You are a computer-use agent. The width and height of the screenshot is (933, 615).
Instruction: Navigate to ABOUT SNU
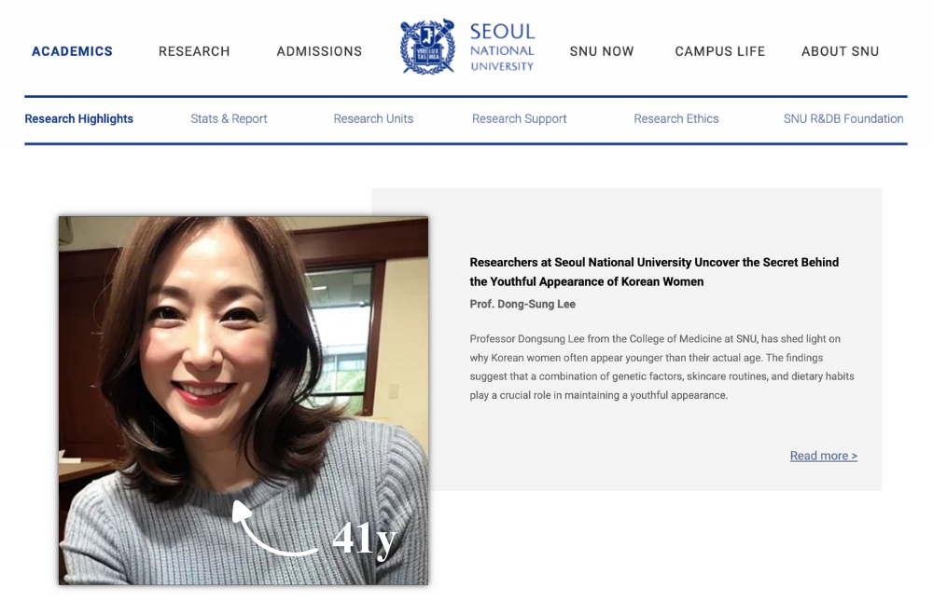840,52
